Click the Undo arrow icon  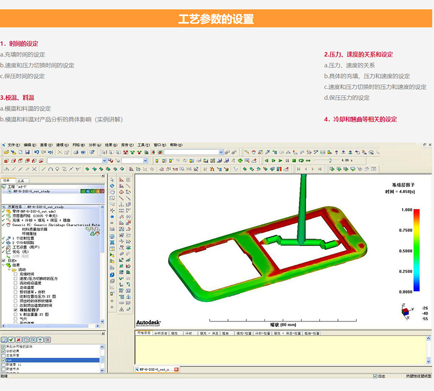(x=37, y=152)
